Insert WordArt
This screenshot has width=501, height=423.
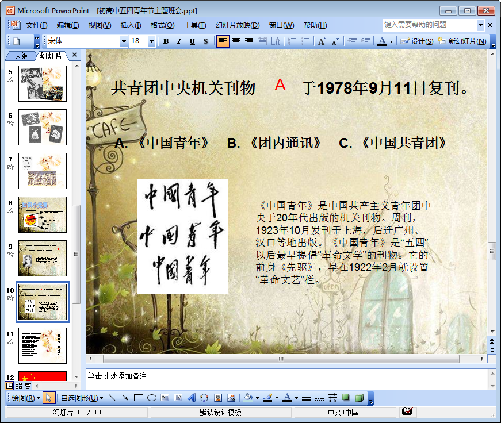click(x=192, y=398)
